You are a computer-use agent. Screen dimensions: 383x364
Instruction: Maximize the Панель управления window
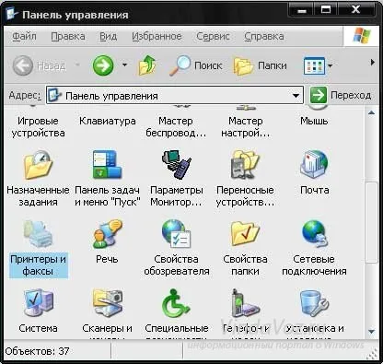point(326,10)
